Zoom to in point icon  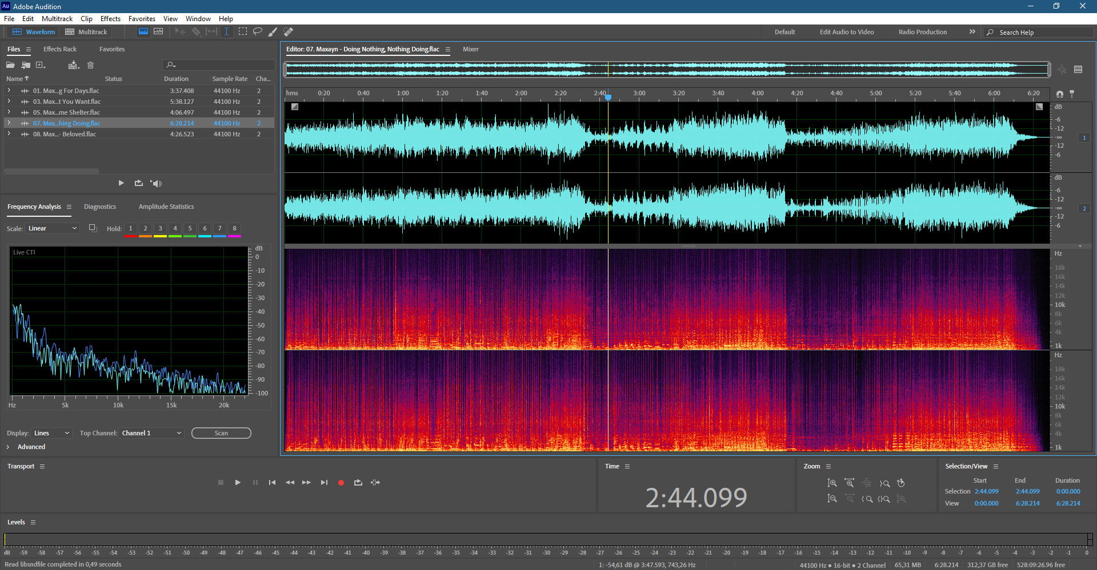pos(867,499)
